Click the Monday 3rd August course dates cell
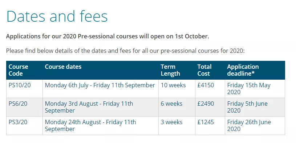The image size is (296, 143). tap(101, 107)
